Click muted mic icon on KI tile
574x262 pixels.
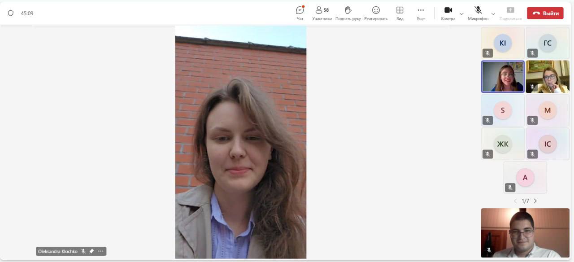point(487,53)
